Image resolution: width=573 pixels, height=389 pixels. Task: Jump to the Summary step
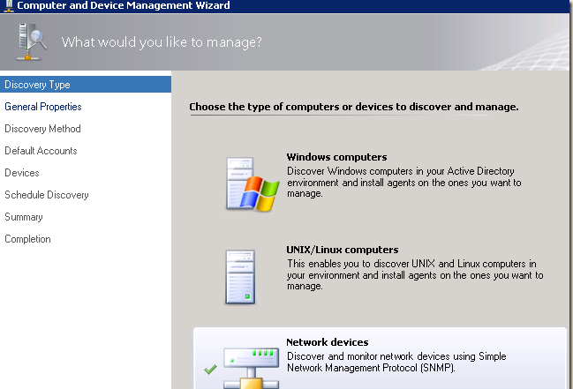point(24,217)
